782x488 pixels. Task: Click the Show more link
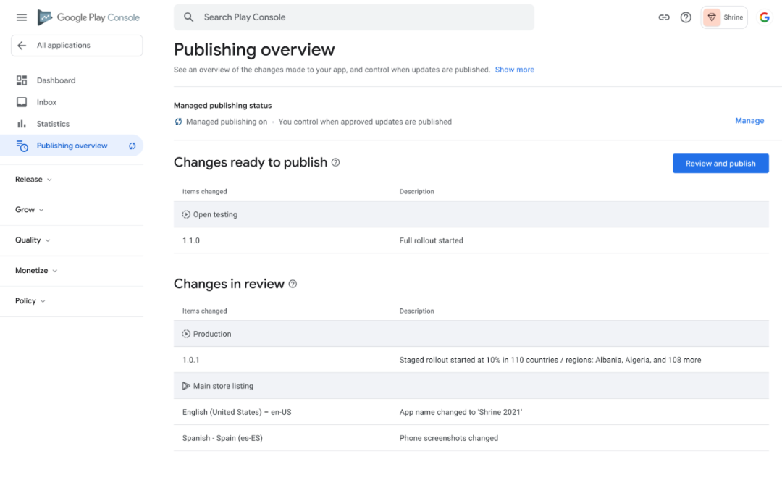[514, 70]
